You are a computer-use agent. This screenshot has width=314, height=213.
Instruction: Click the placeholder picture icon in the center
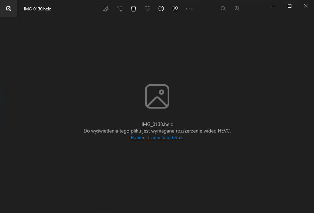click(x=157, y=96)
